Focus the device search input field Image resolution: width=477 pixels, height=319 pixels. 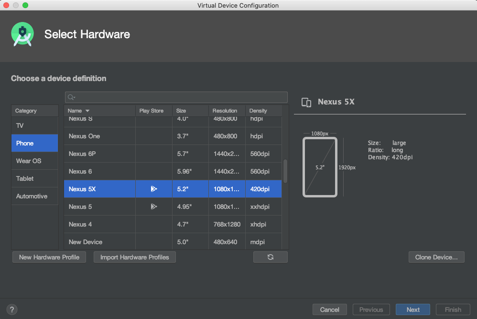(176, 97)
